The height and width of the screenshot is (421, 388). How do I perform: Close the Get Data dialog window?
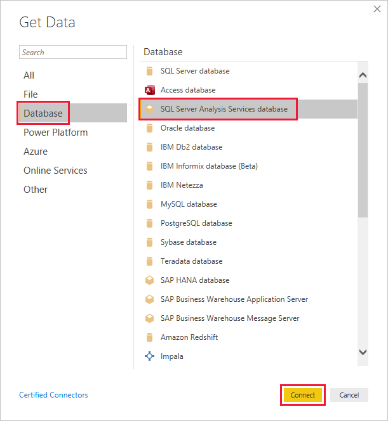pyautogui.click(x=376, y=10)
